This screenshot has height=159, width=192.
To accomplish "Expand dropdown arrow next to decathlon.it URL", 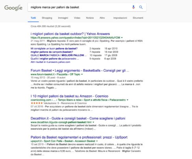I will click(93, 122).
